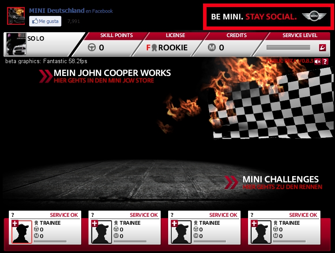335x253 pixels.
Task: Click the Service Level progress bar
Action: click(288, 47)
